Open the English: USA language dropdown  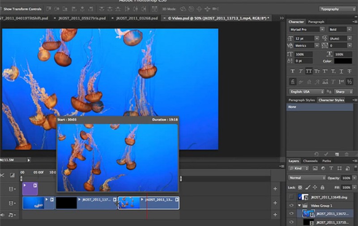point(307,92)
